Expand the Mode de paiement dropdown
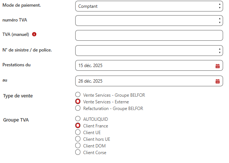This screenshot has height=163, width=229. point(149,6)
